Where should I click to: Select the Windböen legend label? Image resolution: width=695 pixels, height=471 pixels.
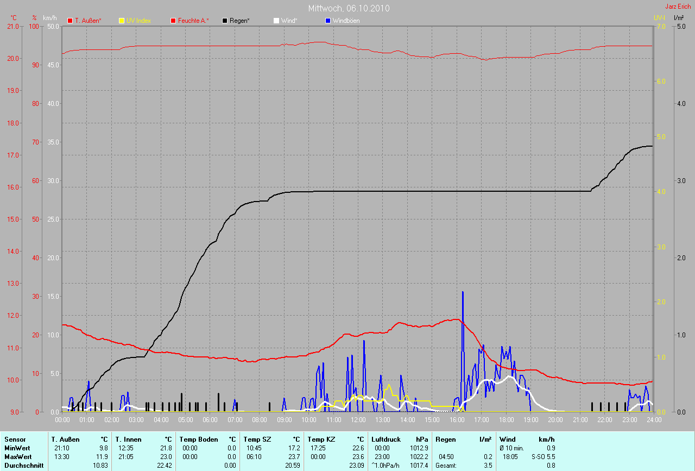(x=346, y=21)
